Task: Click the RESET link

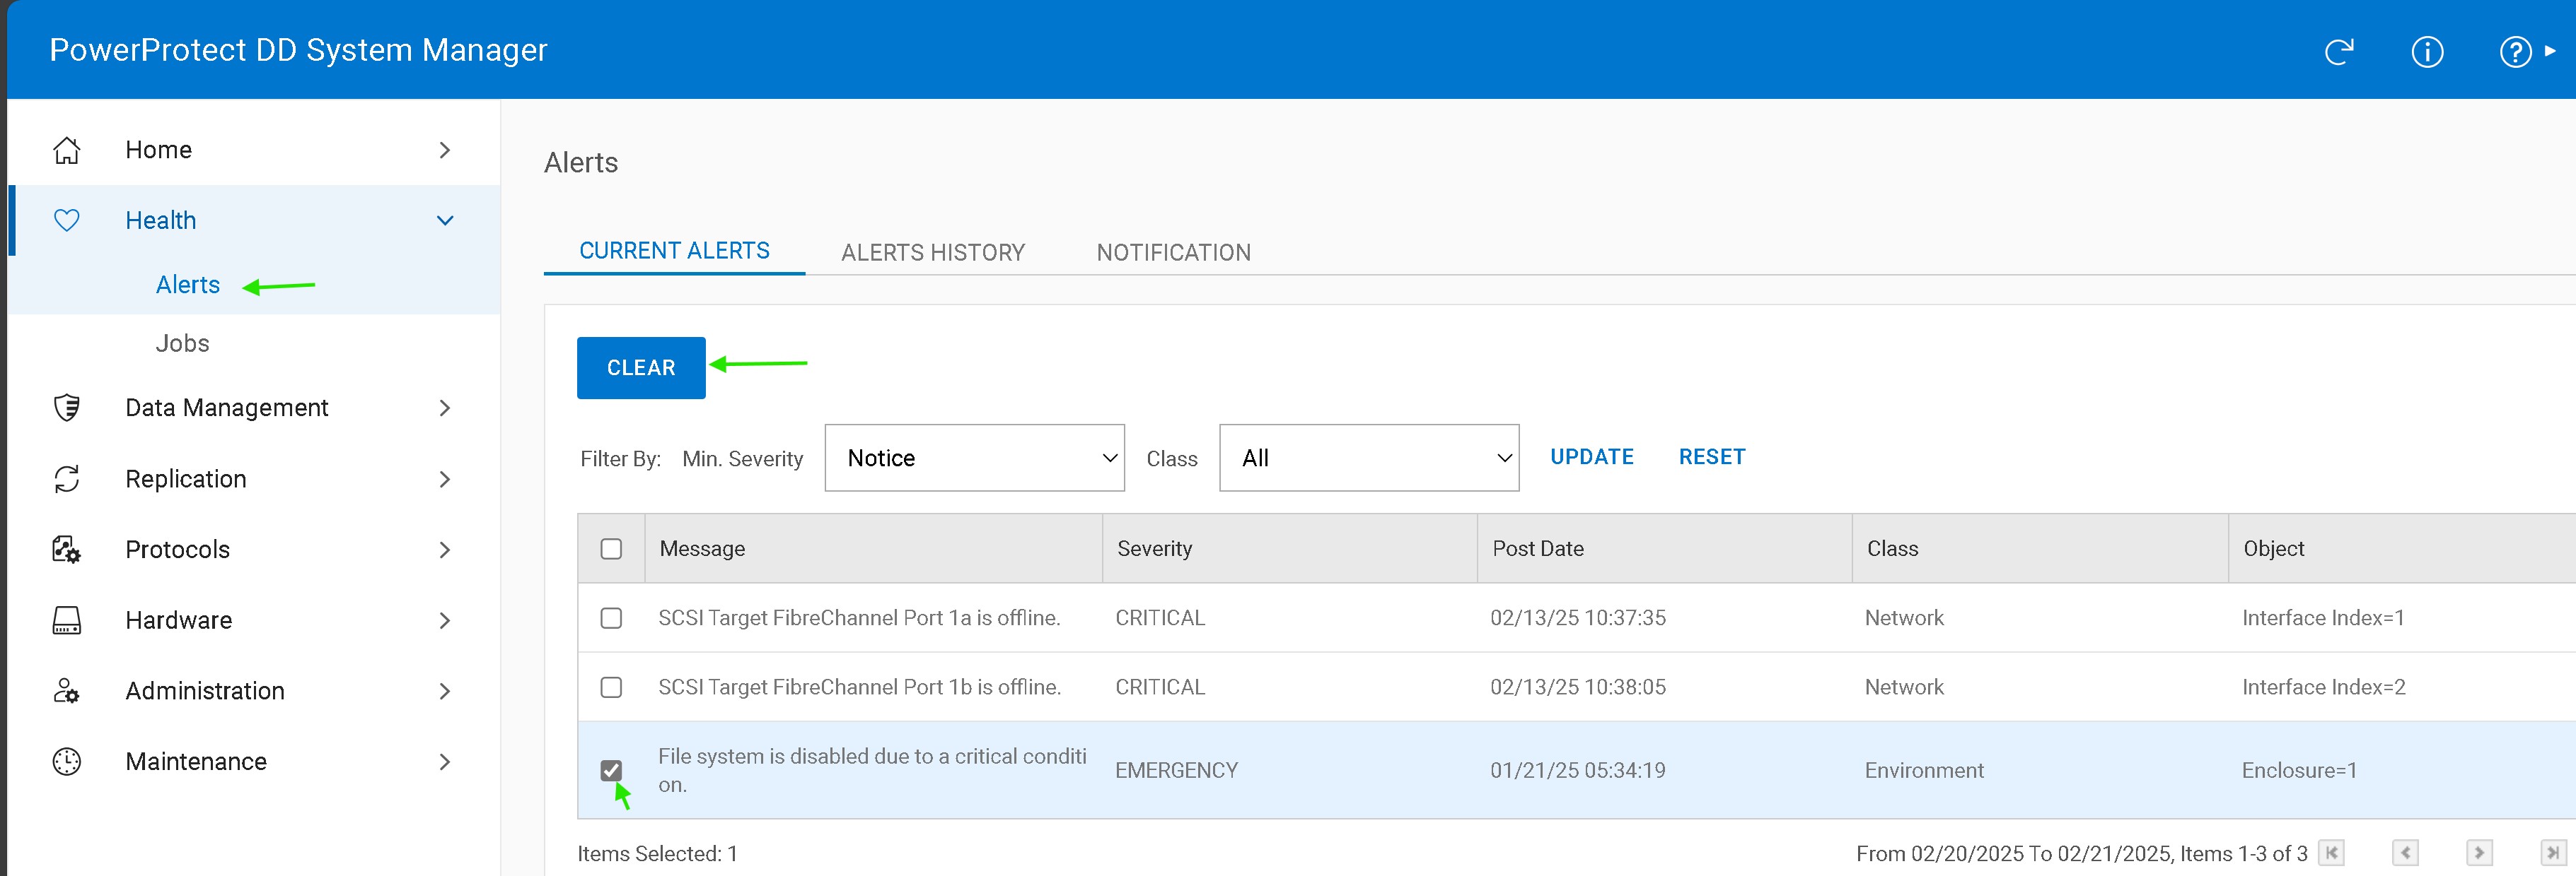Action: coord(1711,456)
